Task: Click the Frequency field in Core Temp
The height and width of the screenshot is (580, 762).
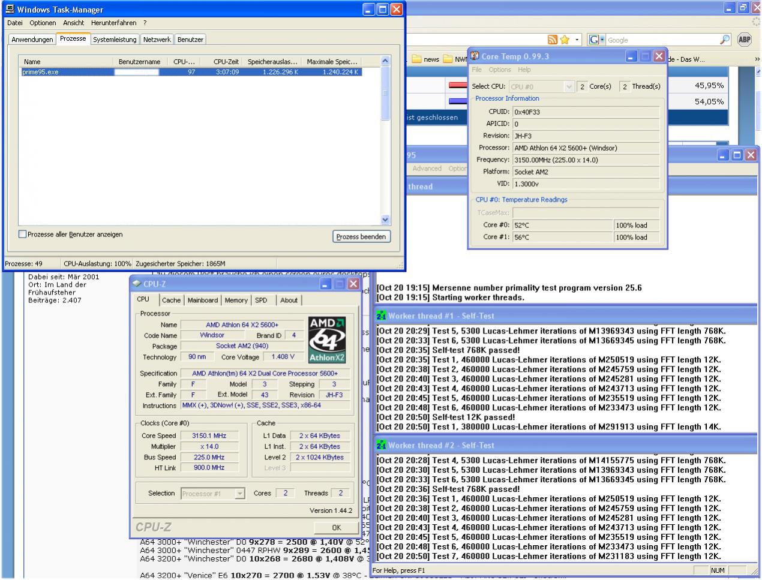Action: [586, 160]
